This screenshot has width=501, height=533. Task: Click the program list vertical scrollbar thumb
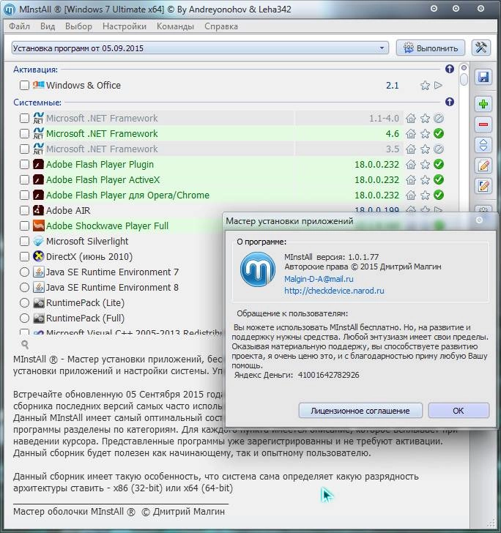click(464, 79)
